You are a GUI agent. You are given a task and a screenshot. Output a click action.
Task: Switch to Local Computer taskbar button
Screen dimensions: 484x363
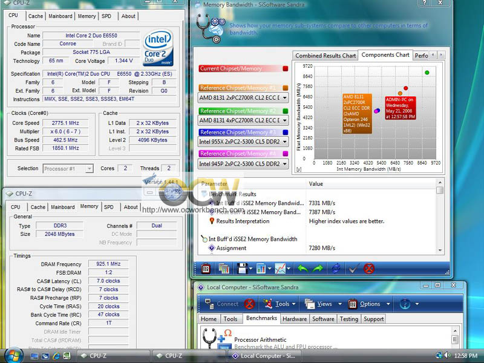click(x=264, y=356)
